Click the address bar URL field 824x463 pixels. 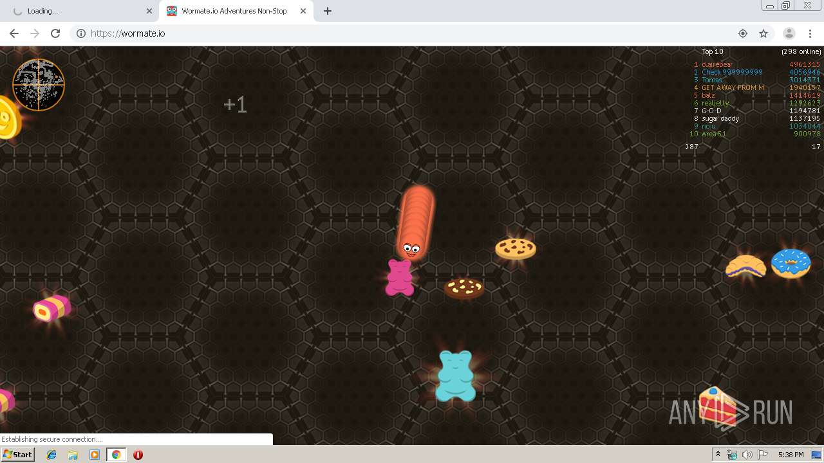coord(412,33)
